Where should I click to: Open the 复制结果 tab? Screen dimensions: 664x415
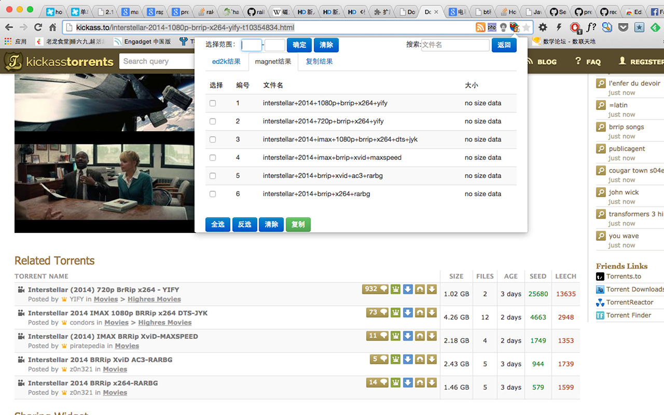click(x=319, y=62)
